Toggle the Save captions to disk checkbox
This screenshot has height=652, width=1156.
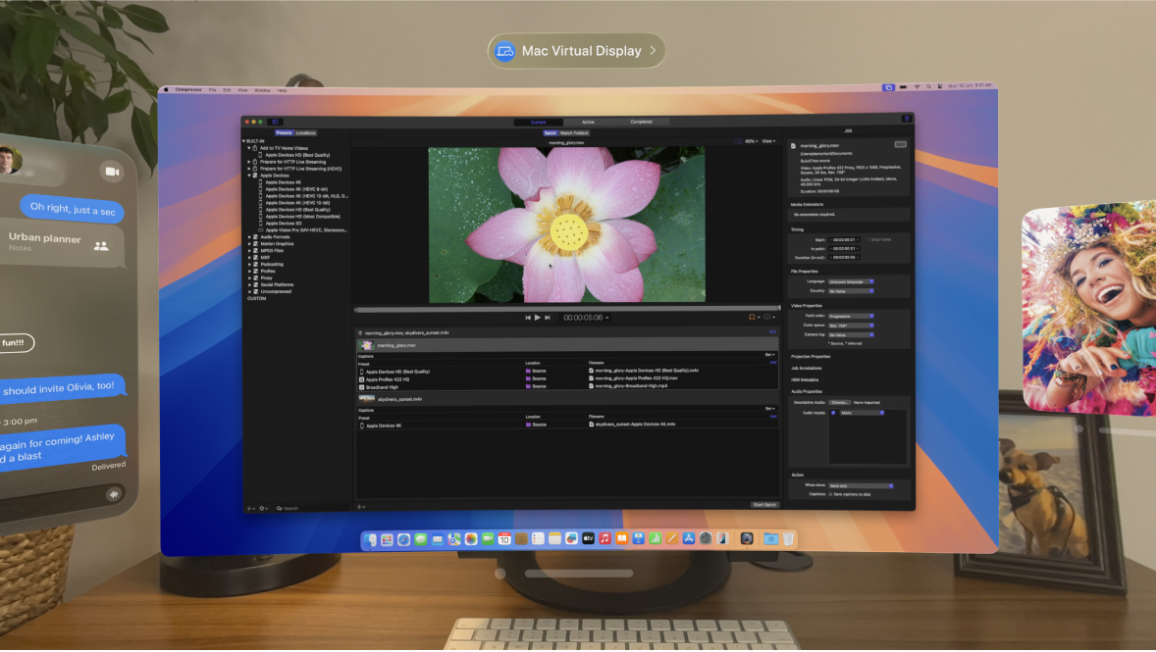tap(830, 494)
